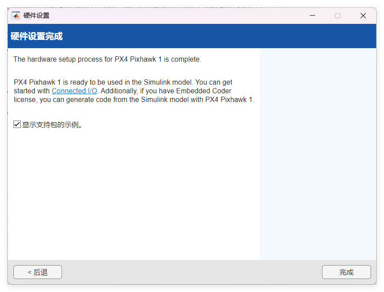This screenshot has width=384, height=292.
Task: Click the grayed-out maximize window button
Action: (x=338, y=16)
